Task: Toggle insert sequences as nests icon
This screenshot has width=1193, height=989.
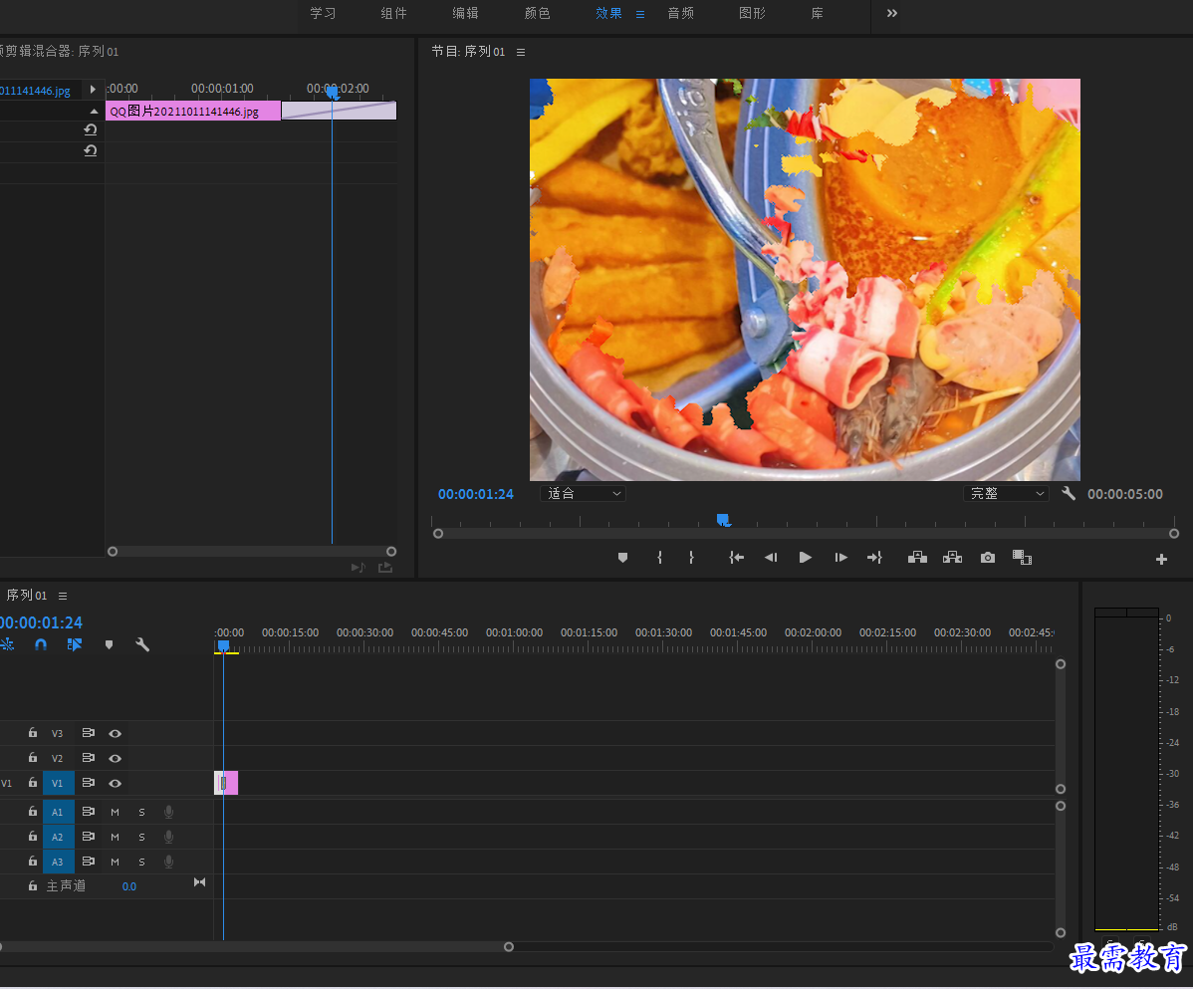Action: 7,644
